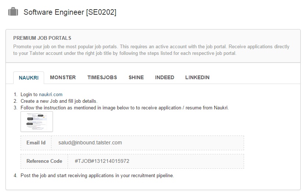Image resolution: width=308 pixels, height=193 pixels.
Task: Click the Email Id label cell
Action: click(x=36, y=143)
